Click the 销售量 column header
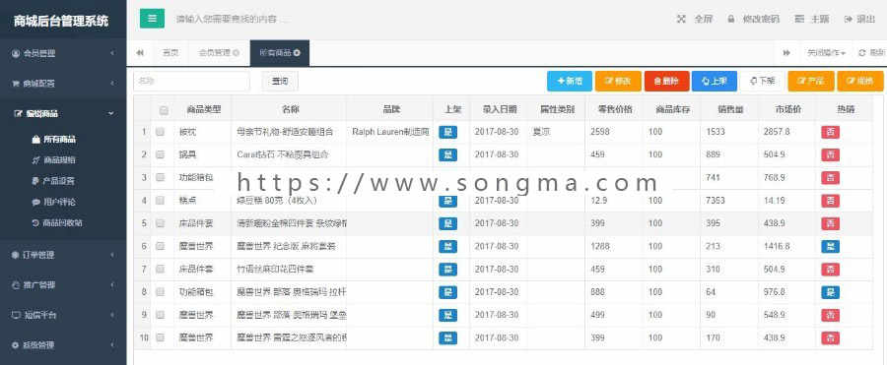The height and width of the screenshot is (365, 887). coord(729,109)
